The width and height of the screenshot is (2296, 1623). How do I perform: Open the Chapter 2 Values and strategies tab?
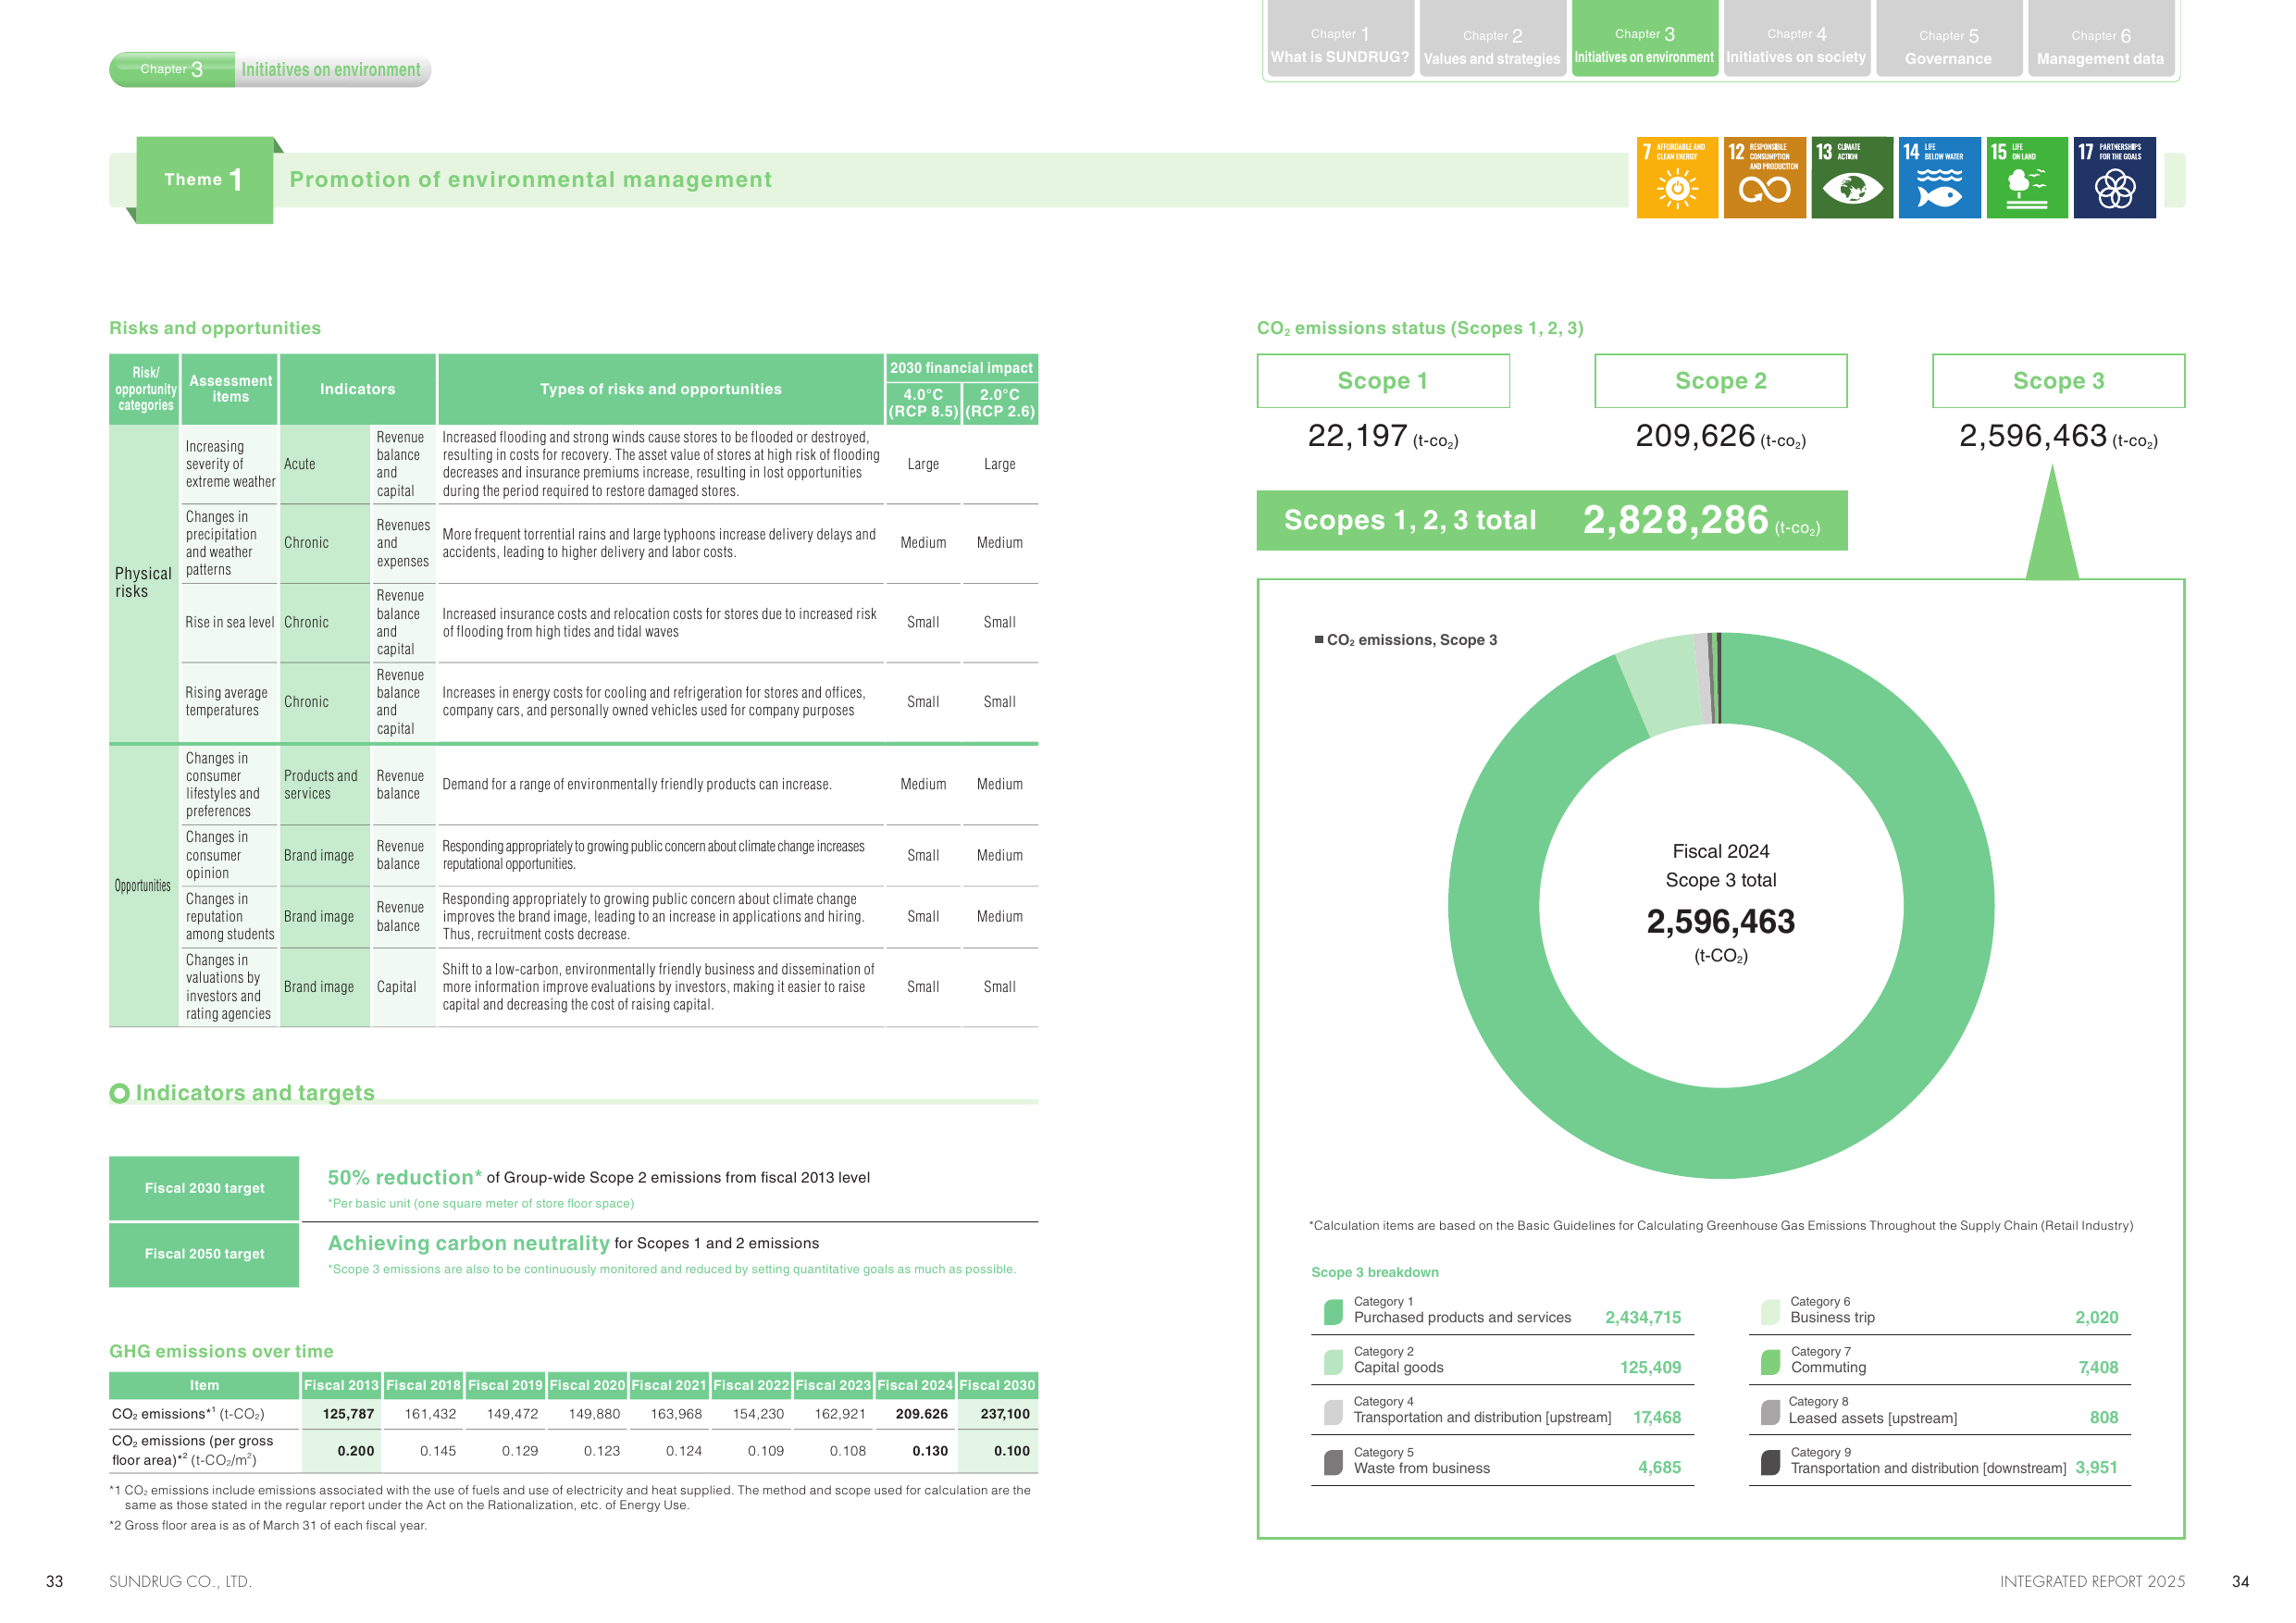1492,39
